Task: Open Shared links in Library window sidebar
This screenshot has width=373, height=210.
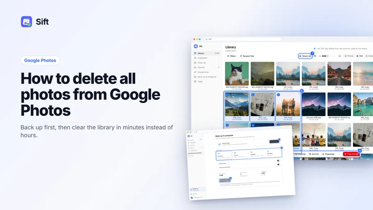Action: (206, 72)
